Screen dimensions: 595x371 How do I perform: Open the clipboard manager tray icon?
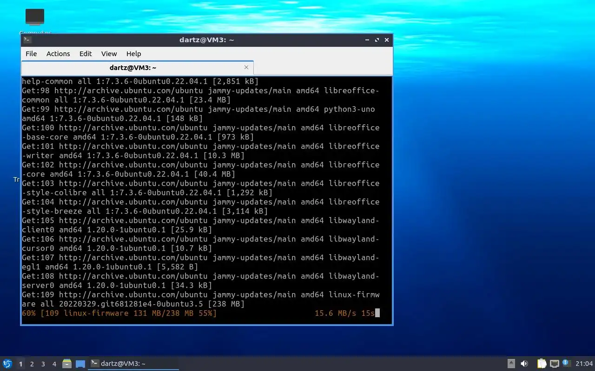coord(542,364)
